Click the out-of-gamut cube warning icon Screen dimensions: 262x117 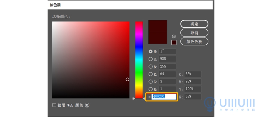(174, 36)
